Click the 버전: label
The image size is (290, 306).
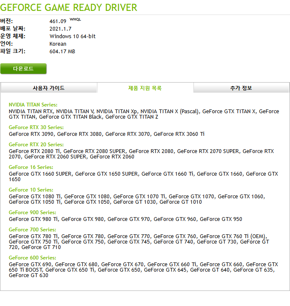click(6, 21)
